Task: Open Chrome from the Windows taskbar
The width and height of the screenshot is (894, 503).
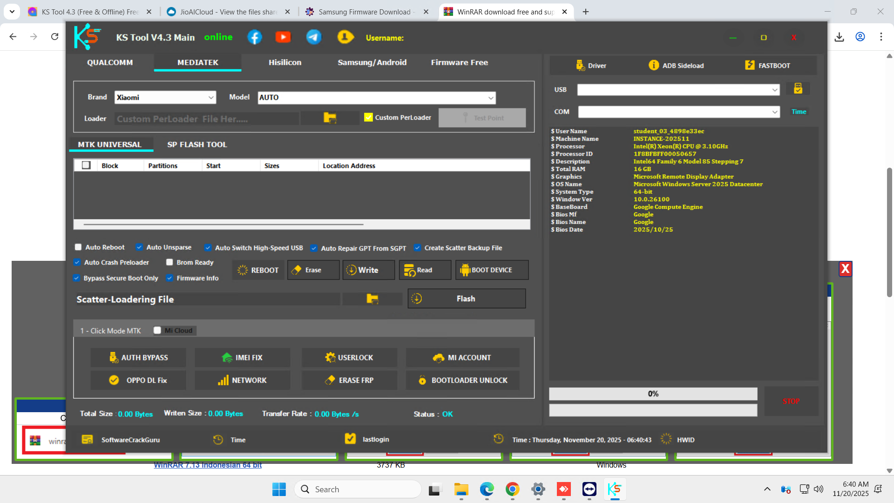Action: [x=512, y=489]
